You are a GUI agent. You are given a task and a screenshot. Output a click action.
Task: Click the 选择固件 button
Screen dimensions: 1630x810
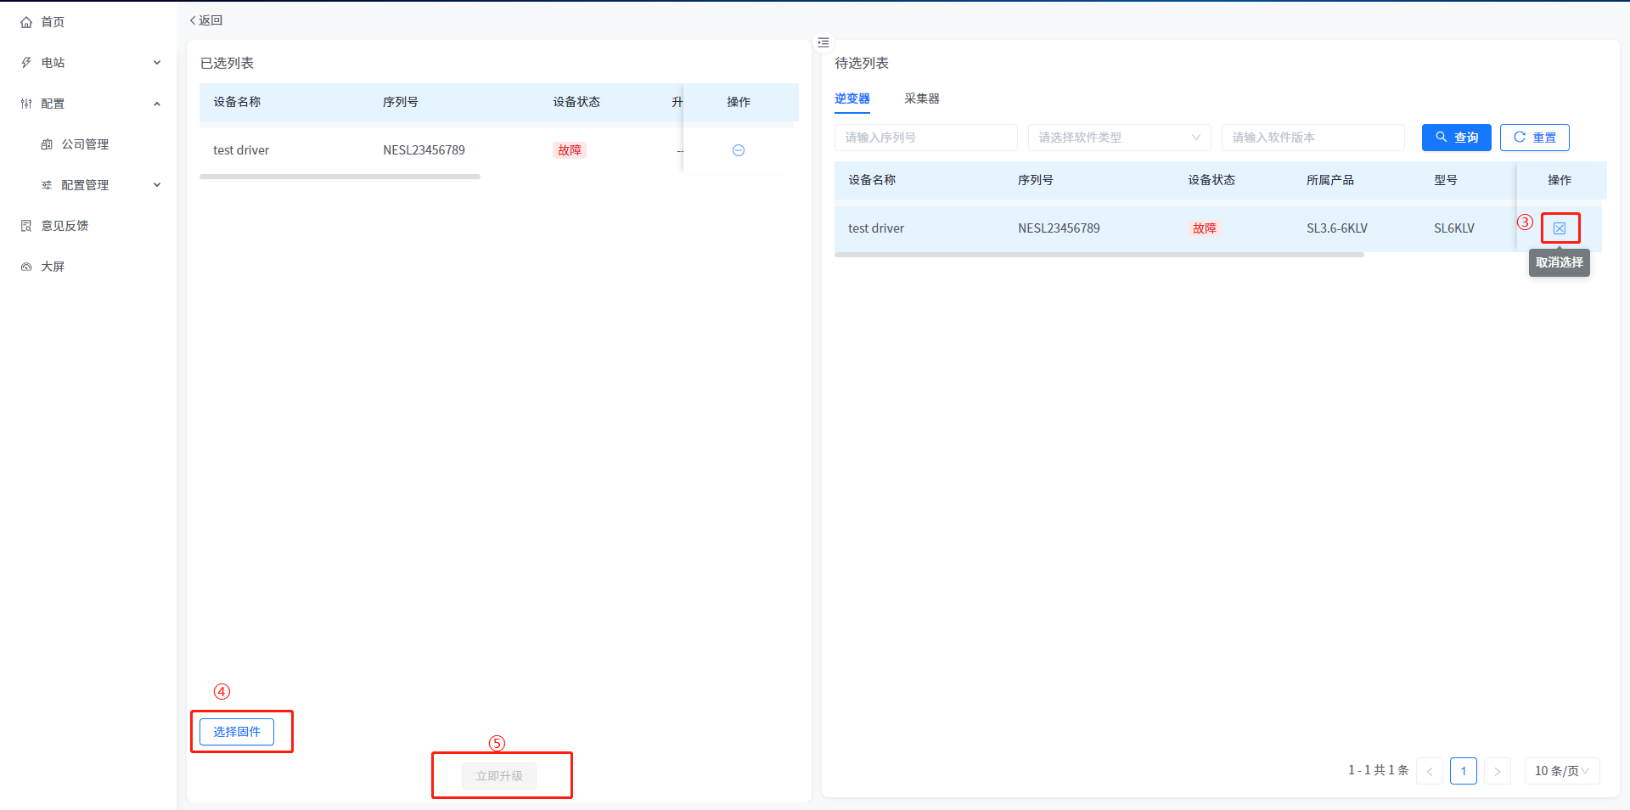point(237,732)
